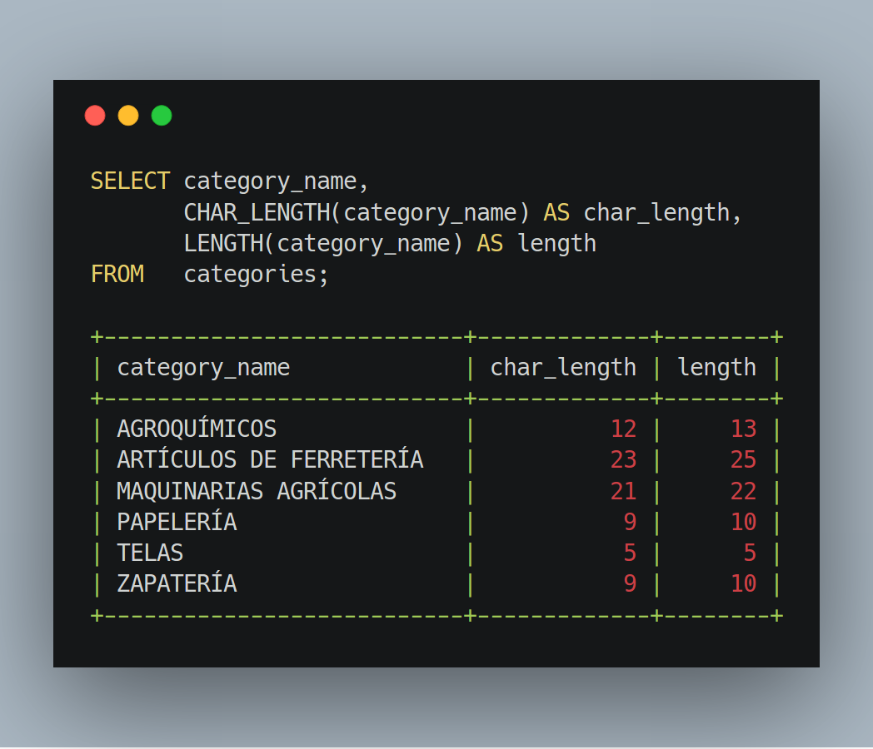Screen dimensions: 873x749
Task: Click category_name after the SELECT keyword
Action: pyautogui.click(x=270, y=181)
